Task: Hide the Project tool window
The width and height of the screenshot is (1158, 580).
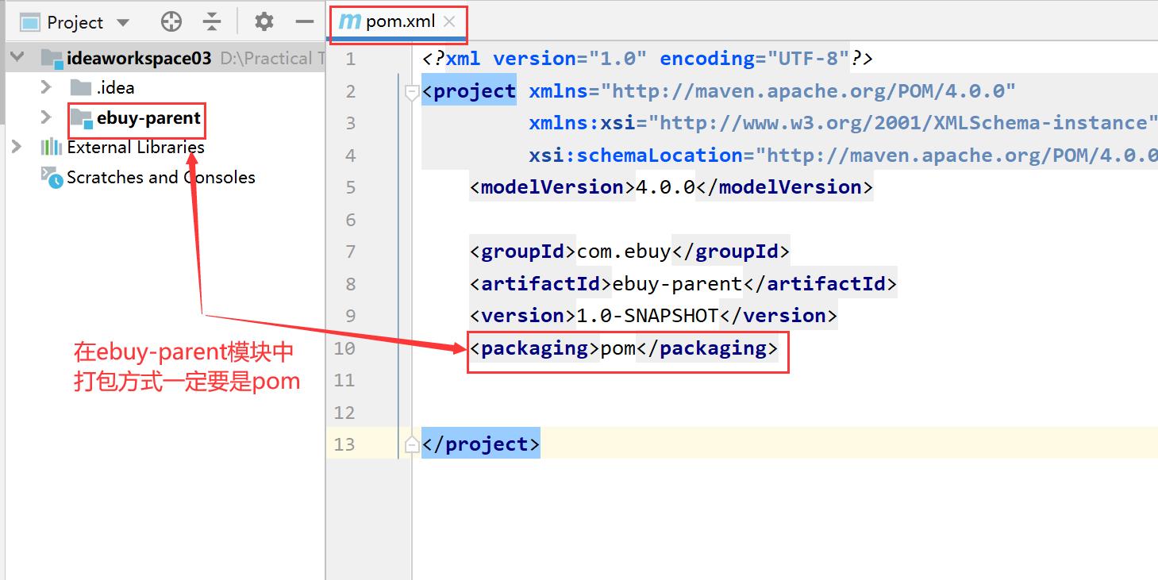Action: click(304, 22)
